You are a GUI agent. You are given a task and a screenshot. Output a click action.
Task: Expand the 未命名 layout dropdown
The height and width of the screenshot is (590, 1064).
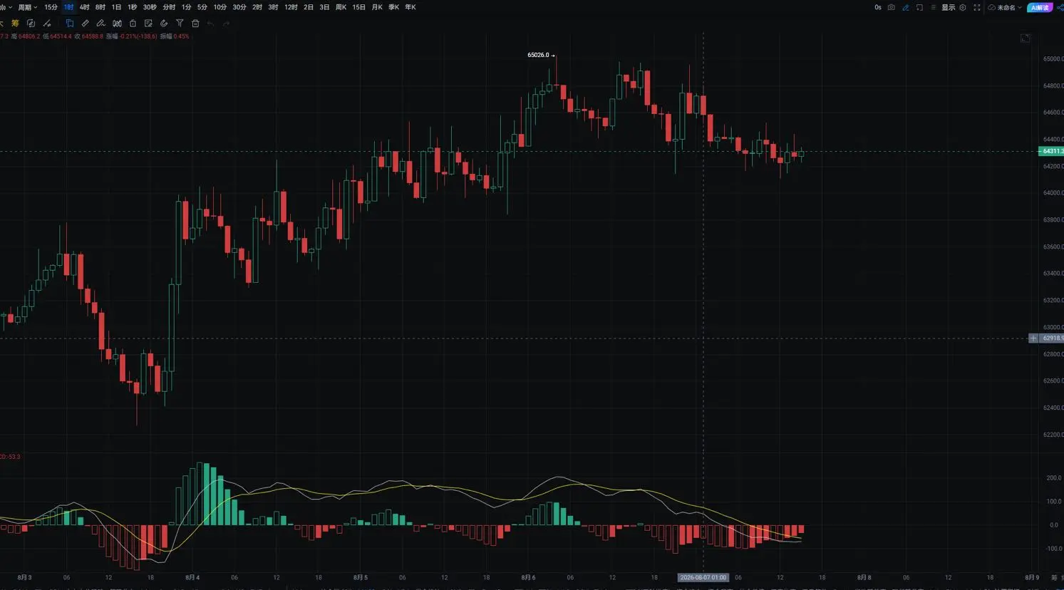[1005, 7]
